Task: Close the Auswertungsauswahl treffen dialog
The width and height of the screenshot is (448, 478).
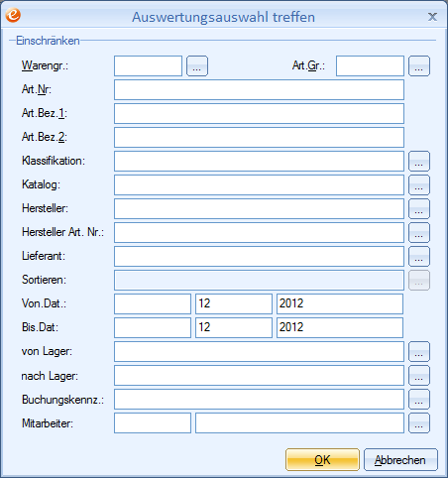Action: pyautogui.click(x=432, y=16)
